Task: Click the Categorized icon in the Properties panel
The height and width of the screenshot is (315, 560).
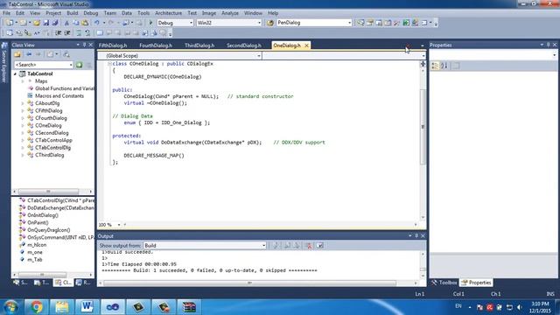Action: point(435,66)
